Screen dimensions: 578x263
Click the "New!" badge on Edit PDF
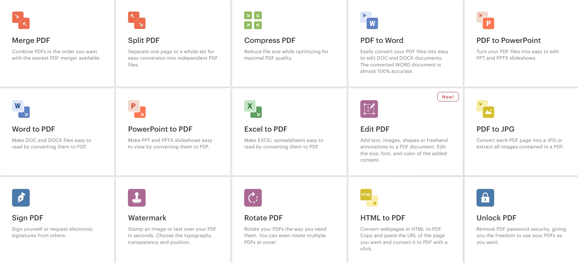(448, 97)
